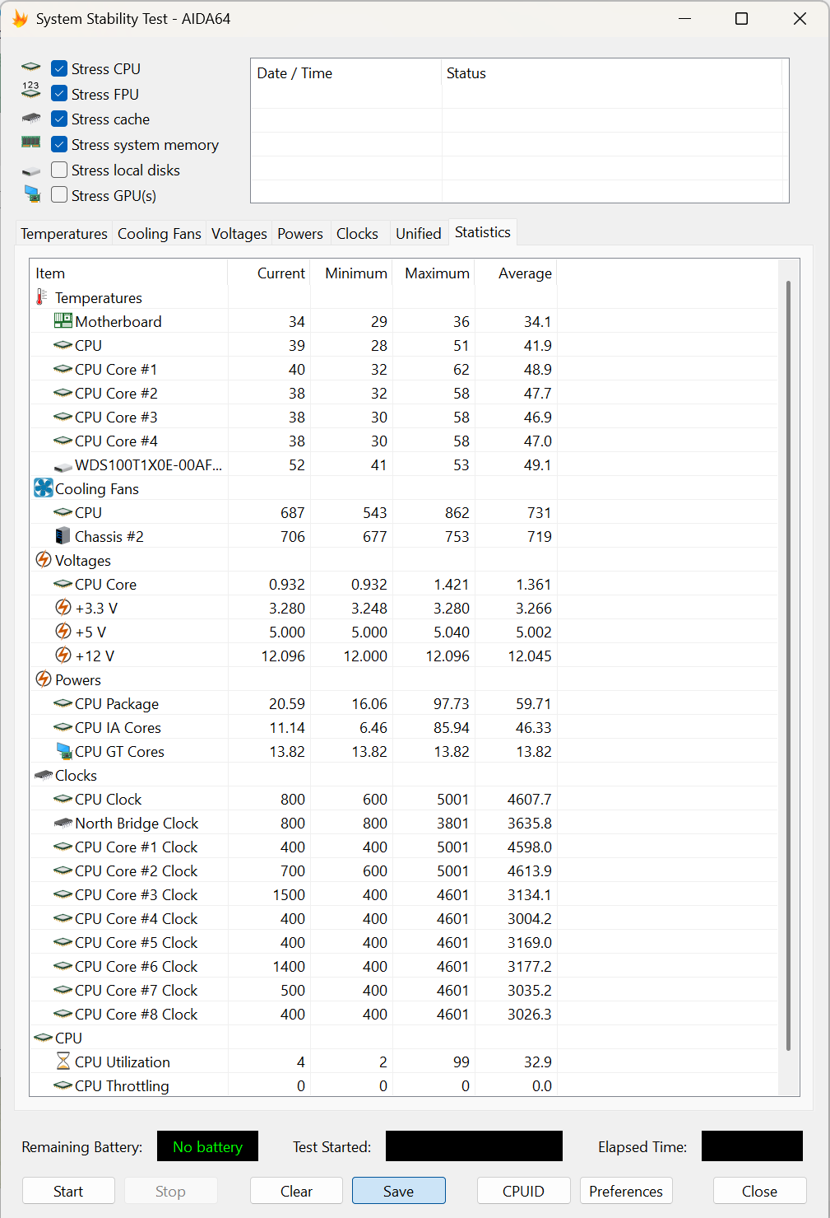
Task: Click the No battery indicator
Action: pyautogui.click(x=207, y=1146)
